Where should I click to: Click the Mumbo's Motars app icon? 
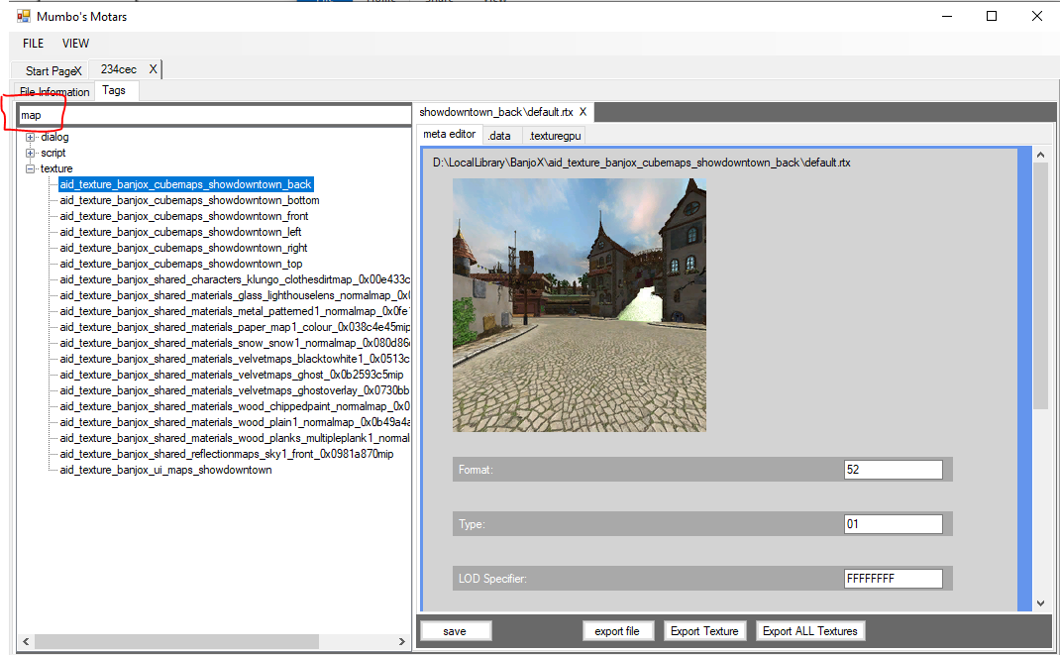24,16
